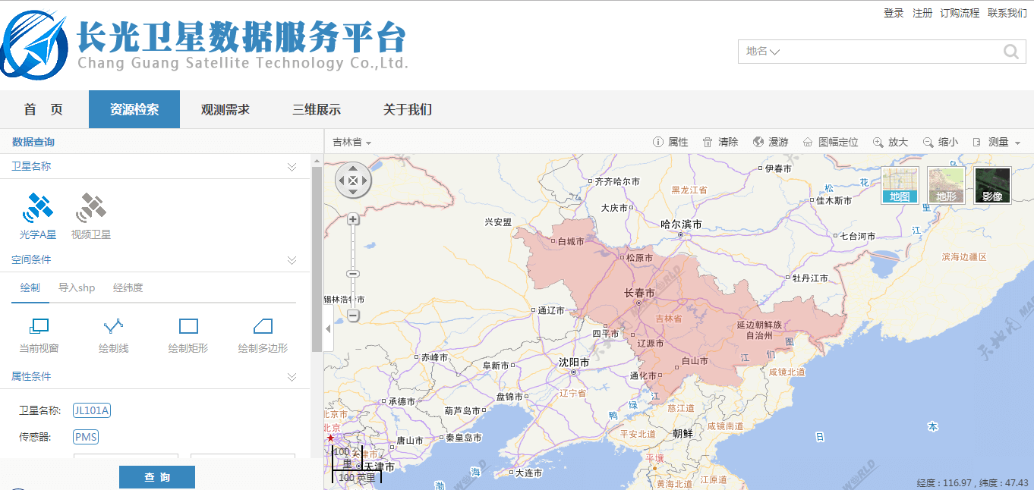Click the 图幅定位 tool
Screen dimensions: 1034x490
(831, 142)
